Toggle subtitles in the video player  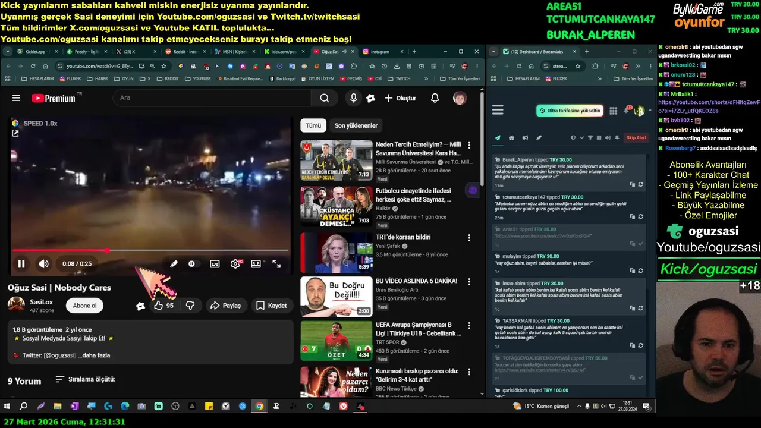[215, 264]
